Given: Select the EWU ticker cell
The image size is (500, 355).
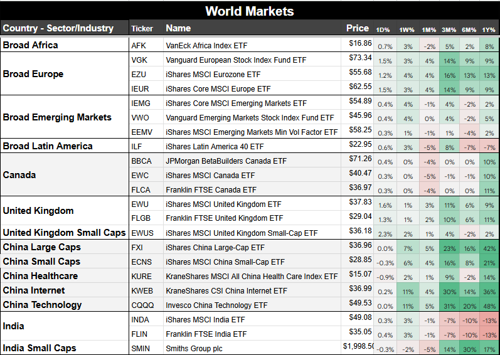Looking at the screenshot, I should coord(146,204).
